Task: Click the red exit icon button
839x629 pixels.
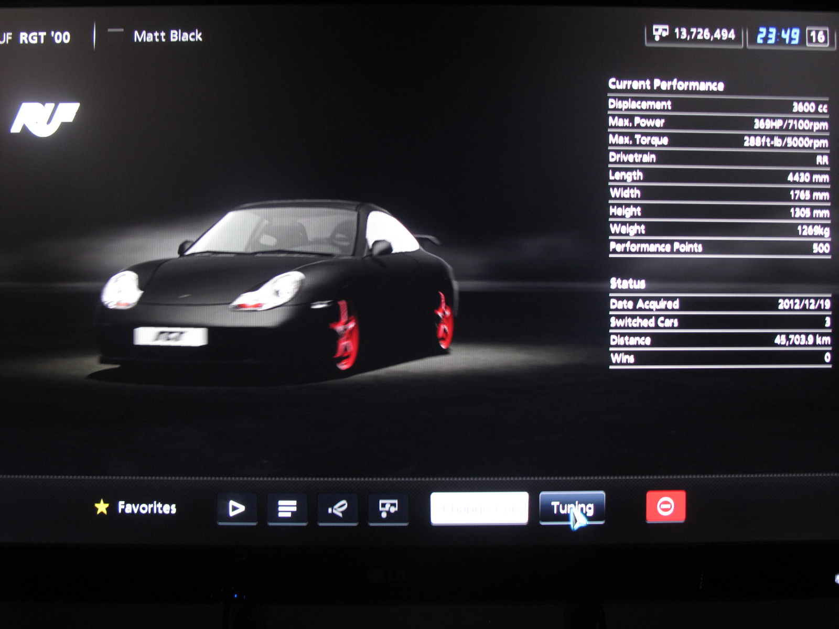Action: pyautogui.click(x=665, y=506)
